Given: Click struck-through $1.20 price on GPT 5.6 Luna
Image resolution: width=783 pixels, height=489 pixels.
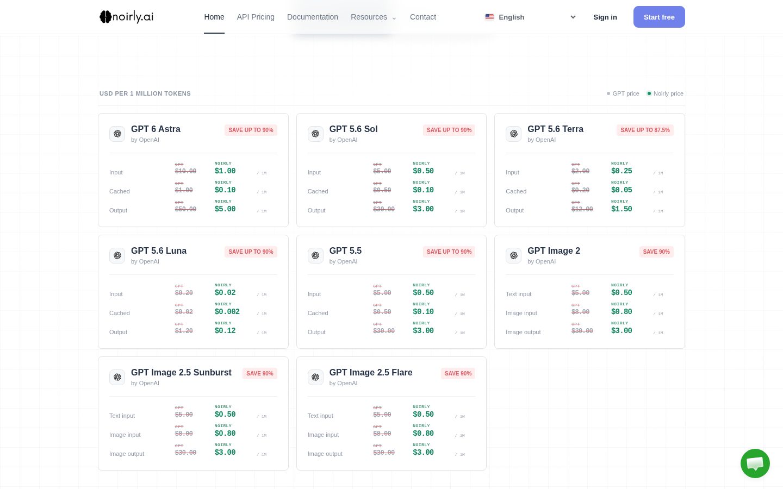Looking at the screenshot, I should pos(184,331).
